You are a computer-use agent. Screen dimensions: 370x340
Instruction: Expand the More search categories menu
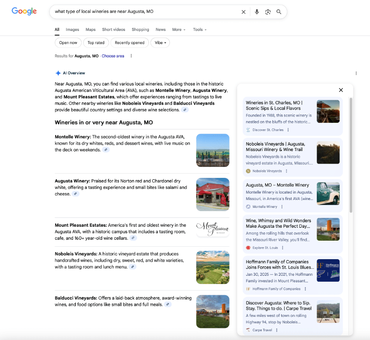point(179,30)
